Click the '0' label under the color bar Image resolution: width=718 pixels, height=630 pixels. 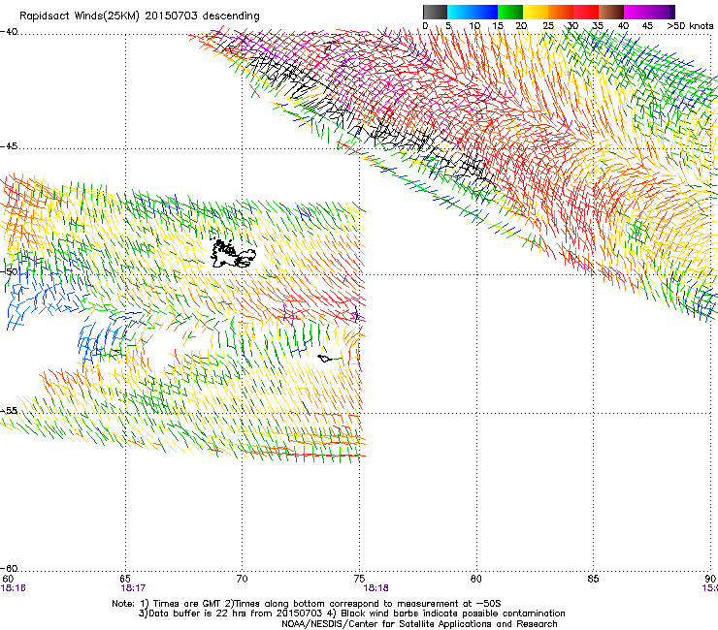click(x=425, y=26)
